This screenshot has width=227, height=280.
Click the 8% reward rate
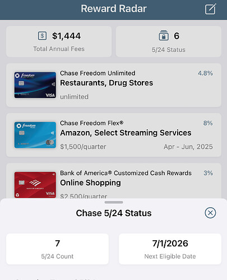pyautogui.click(x=208, y=123)
